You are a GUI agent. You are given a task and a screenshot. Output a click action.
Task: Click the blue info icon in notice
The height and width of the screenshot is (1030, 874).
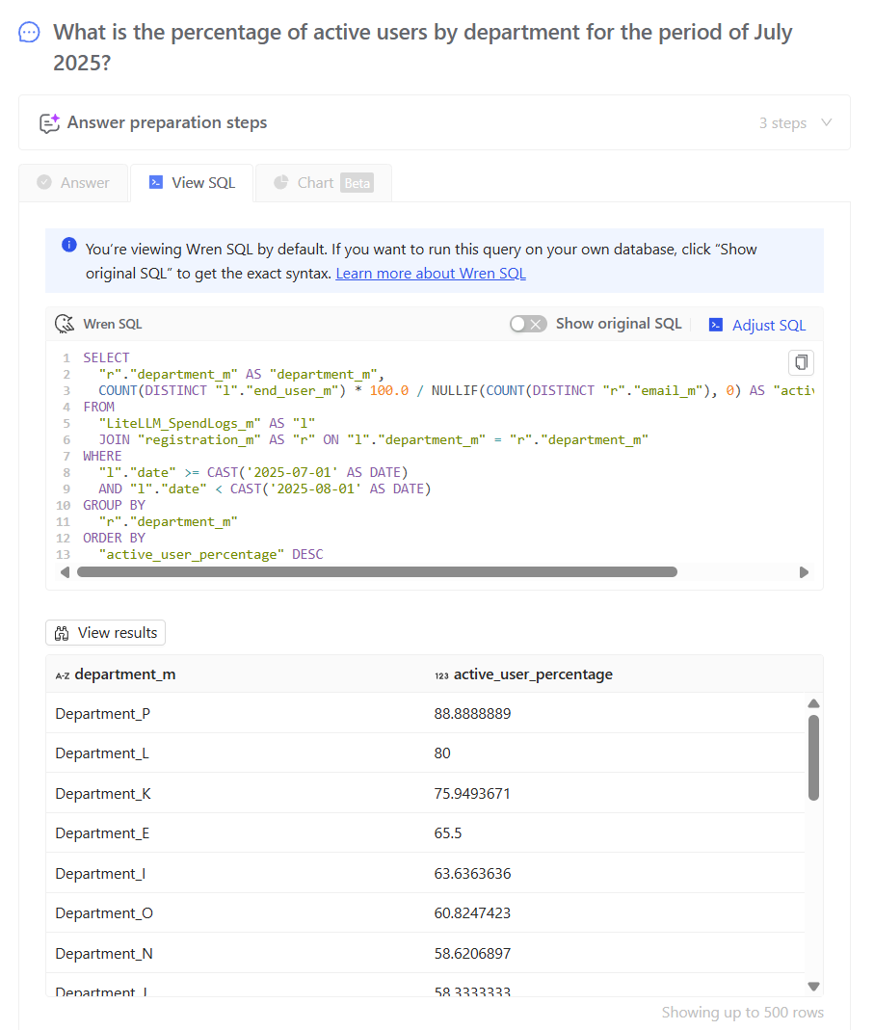[69, 245]
